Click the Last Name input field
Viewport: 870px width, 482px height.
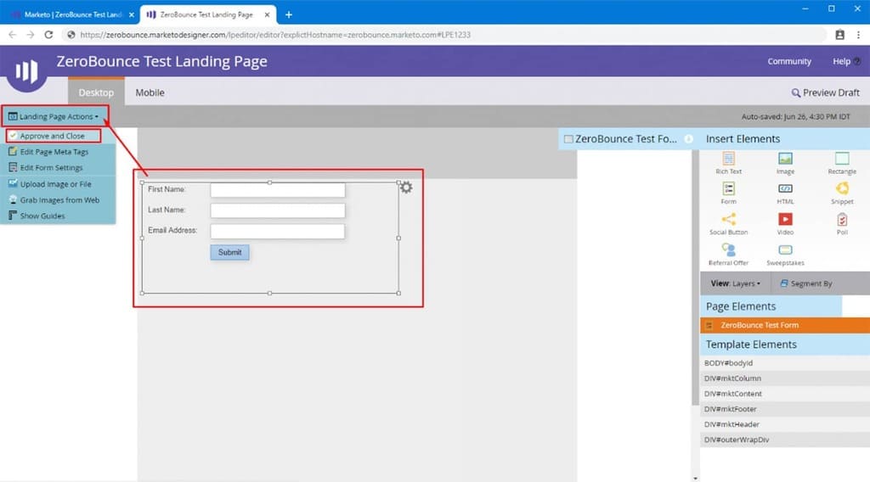(278, 210)
